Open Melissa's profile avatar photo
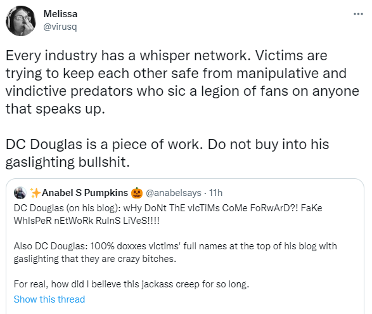 pos(21,21)
